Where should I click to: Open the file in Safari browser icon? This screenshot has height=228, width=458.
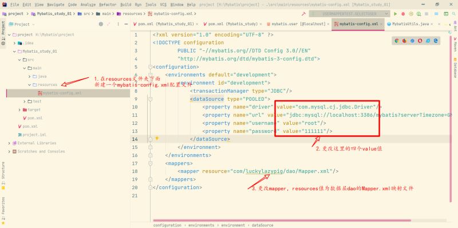coord(412,41)
